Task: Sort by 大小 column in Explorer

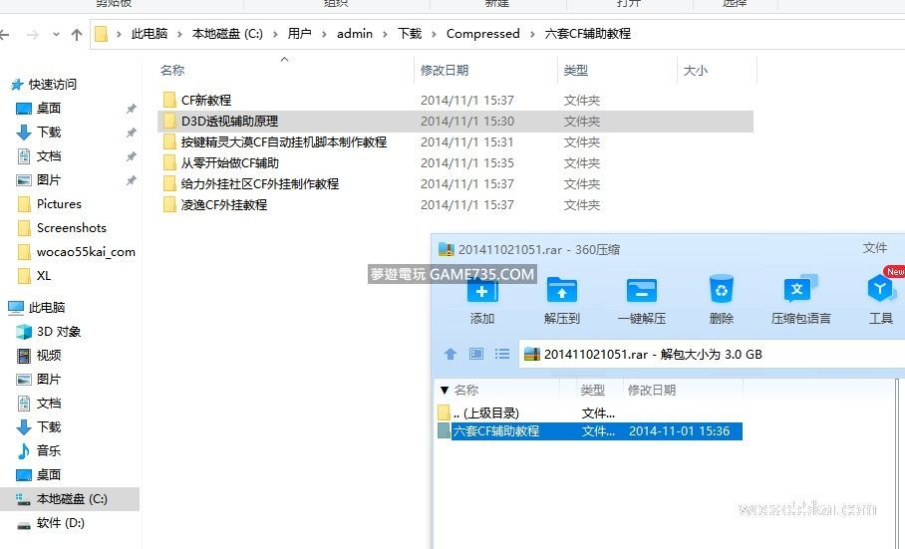Action: pyautogui.click(x=695, y=71)
